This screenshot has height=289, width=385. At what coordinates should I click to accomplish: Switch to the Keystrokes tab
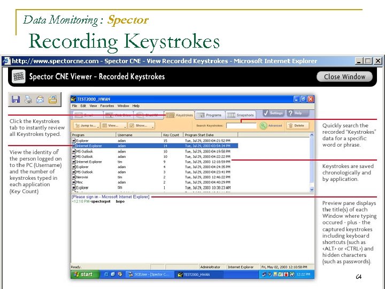(179, 115)
